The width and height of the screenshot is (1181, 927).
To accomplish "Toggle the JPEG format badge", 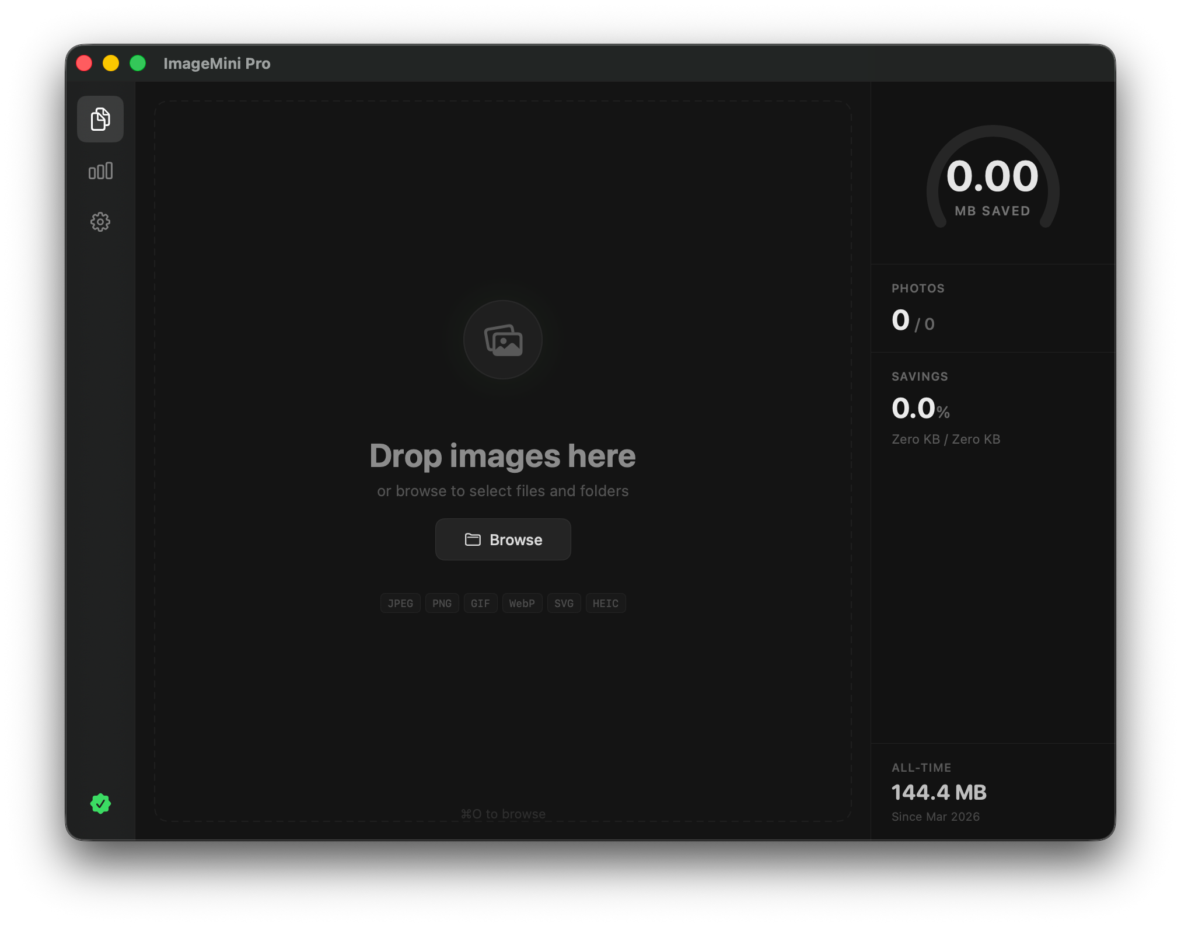I will (400, 603).
